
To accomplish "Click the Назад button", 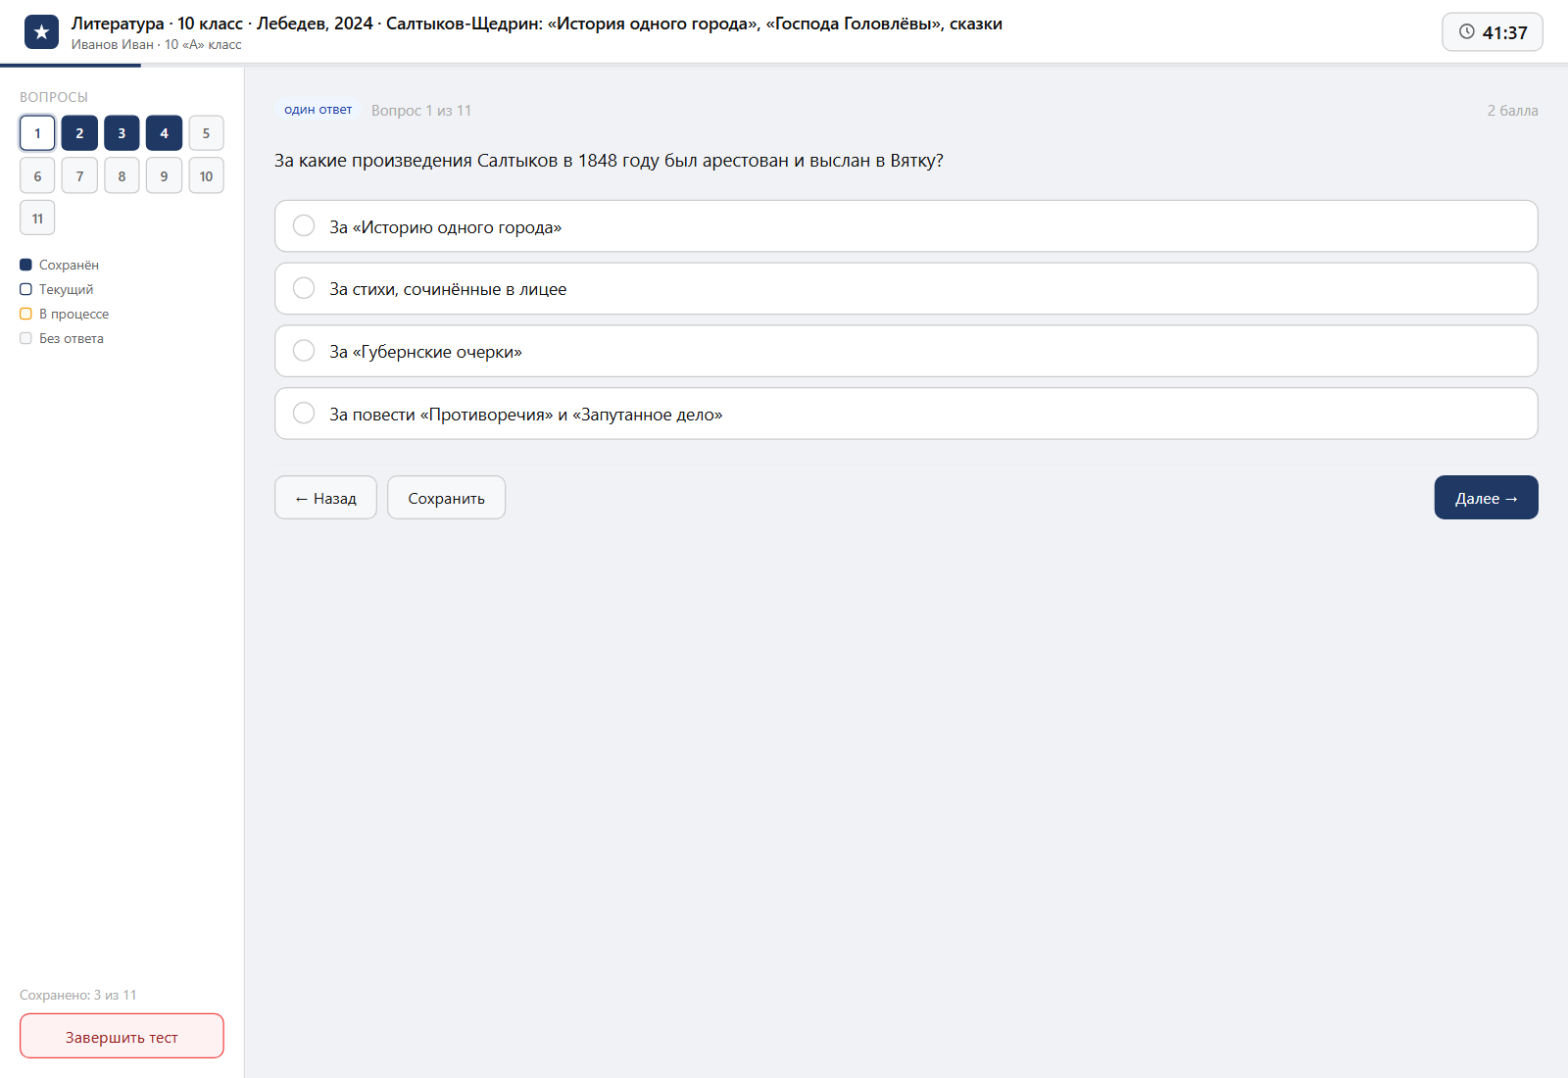I will [325, 498].
